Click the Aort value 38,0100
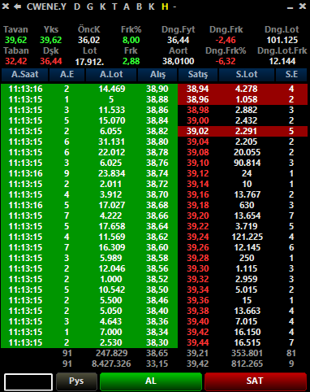Screen dimensions: 310x392 179,61
